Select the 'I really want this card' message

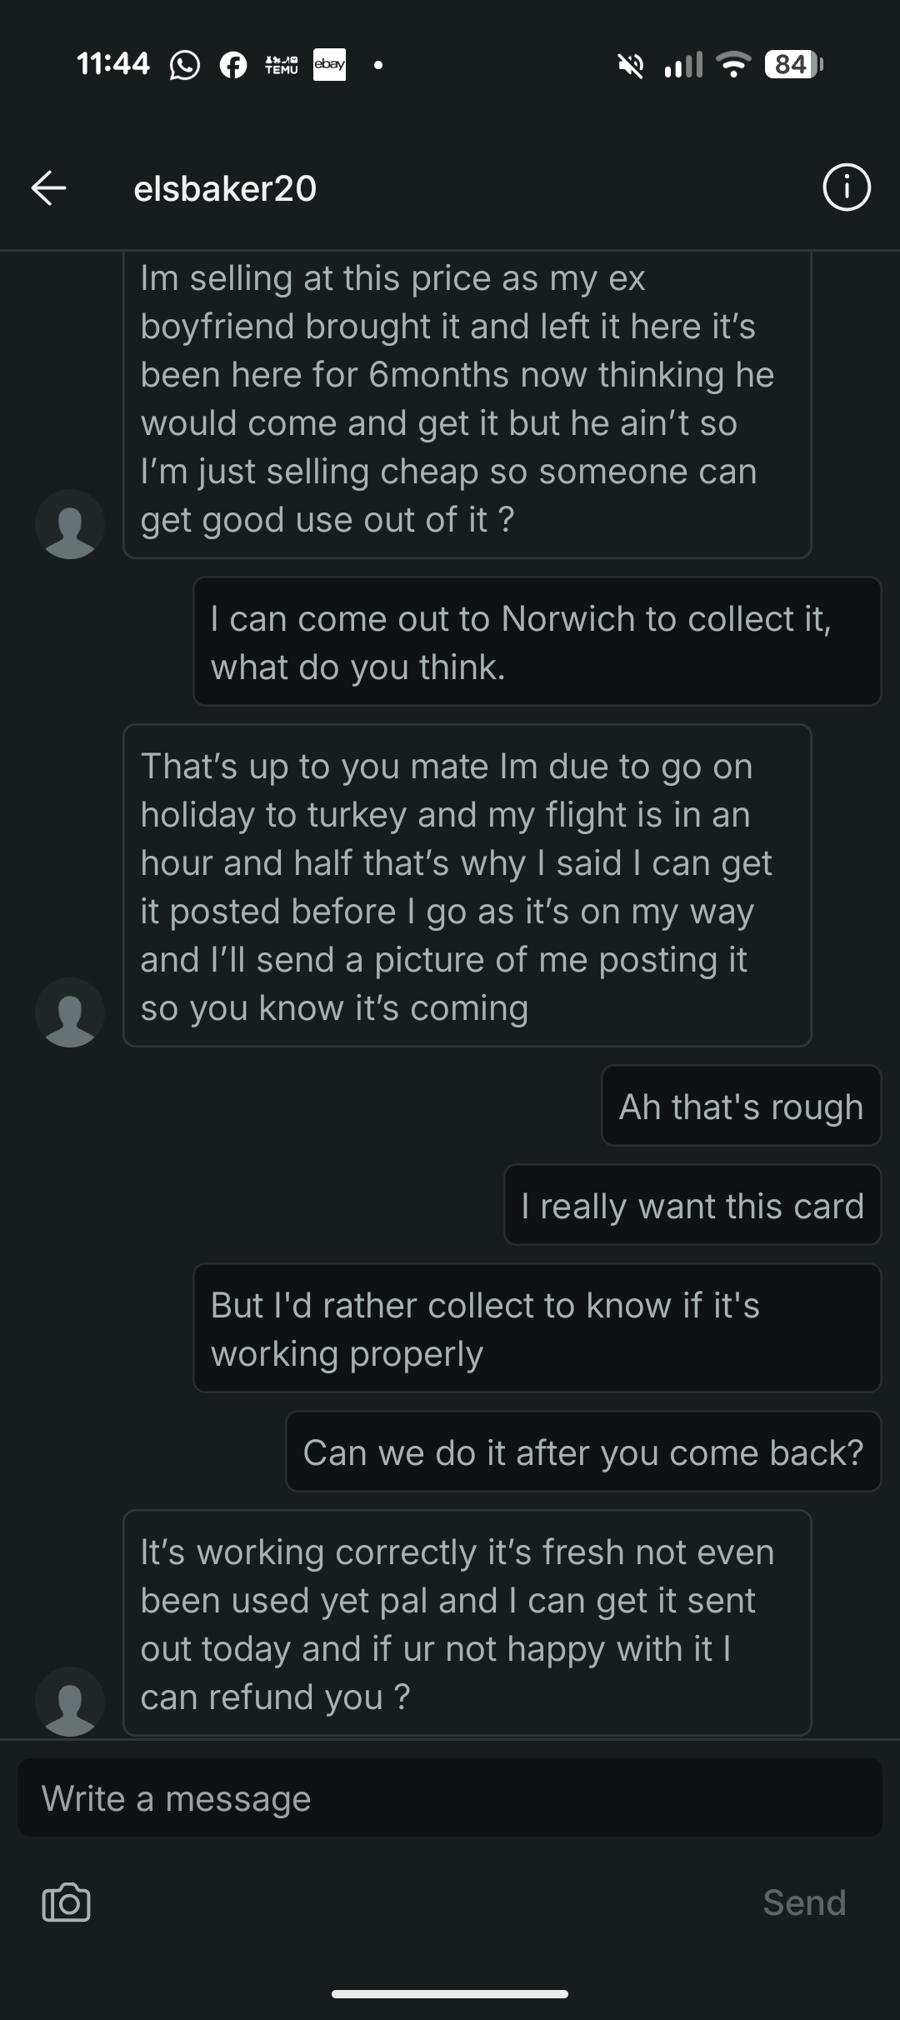click(692, 1205)
